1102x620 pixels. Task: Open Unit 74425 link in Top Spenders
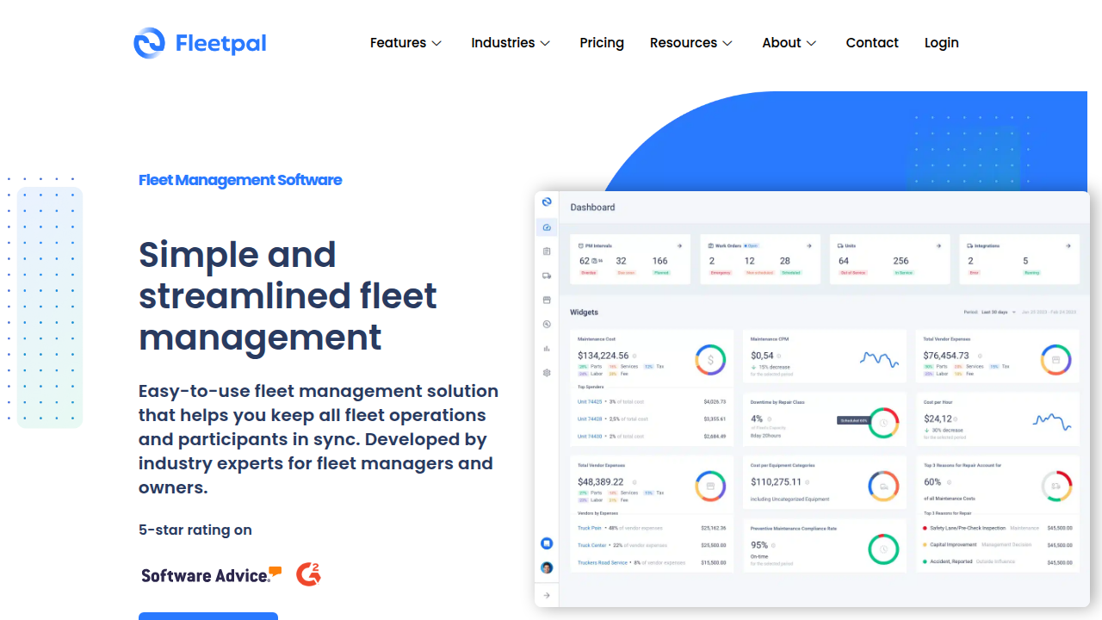(x=590, y=401)
